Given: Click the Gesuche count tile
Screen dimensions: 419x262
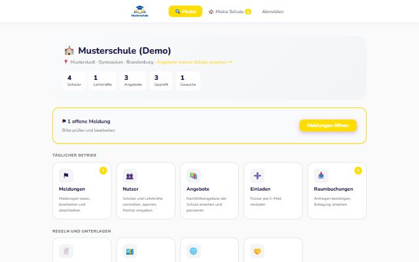Looking at the screenshot, I should (x=188, y=81).
